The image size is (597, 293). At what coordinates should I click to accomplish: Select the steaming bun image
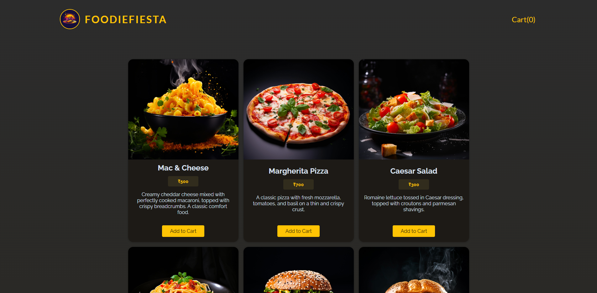(414, 270)
